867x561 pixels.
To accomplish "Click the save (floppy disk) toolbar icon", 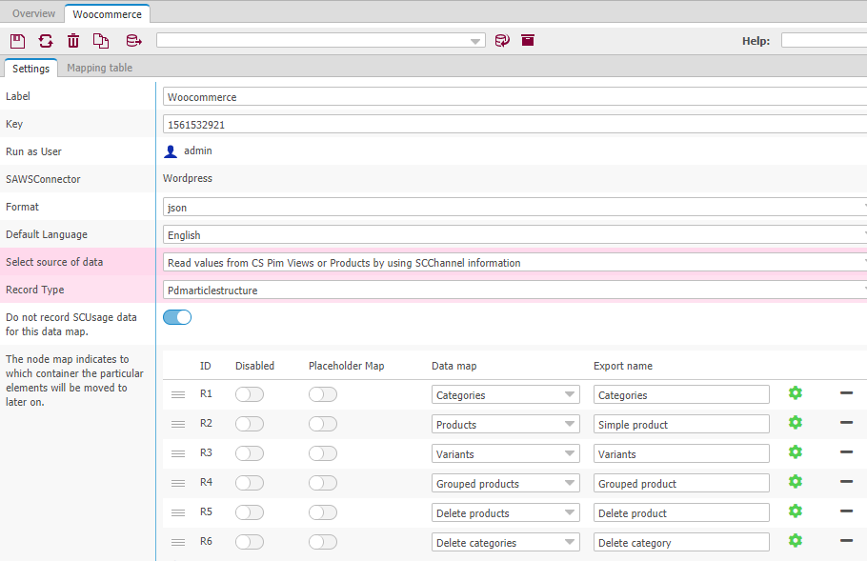I will [x=18, y=41].
